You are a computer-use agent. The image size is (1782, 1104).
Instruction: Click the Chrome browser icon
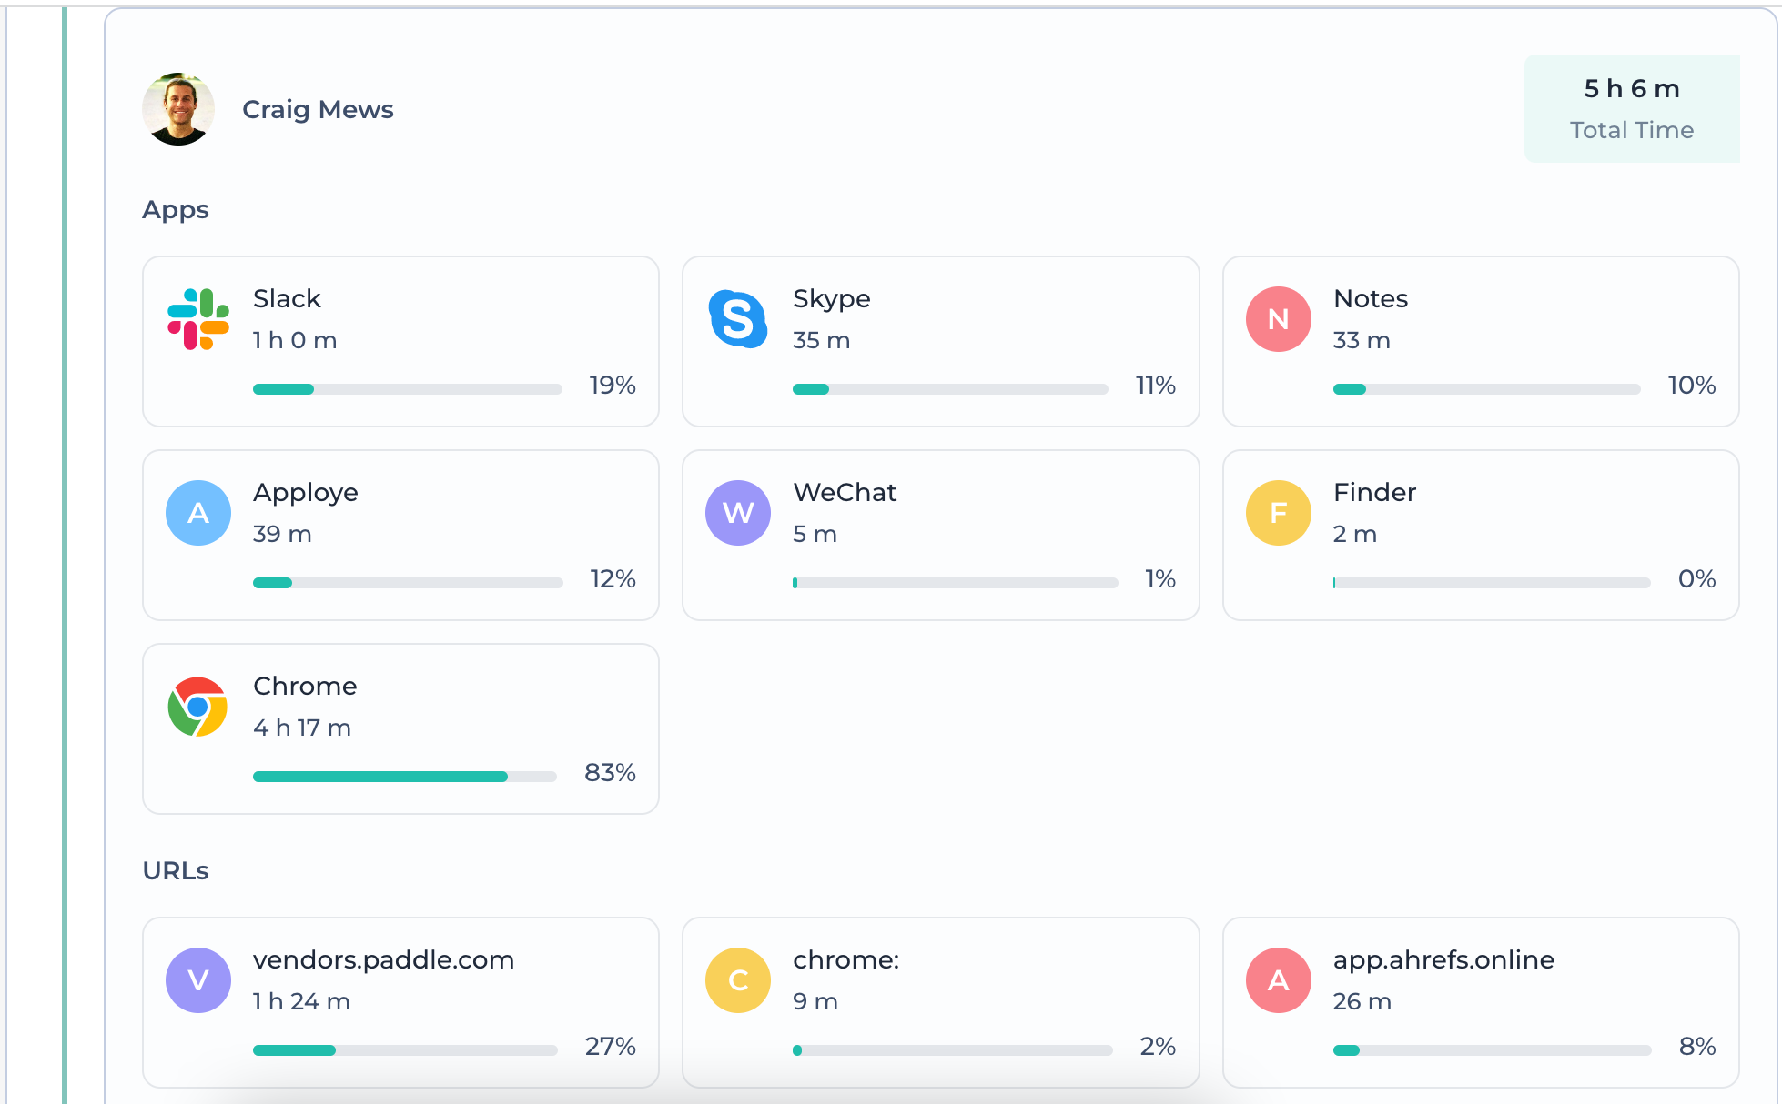(x=198, y=707)
